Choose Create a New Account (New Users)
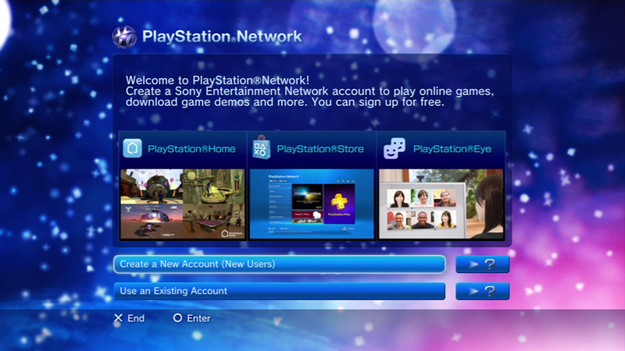Screen dimensions: 625x351 [x=280, y=264]
